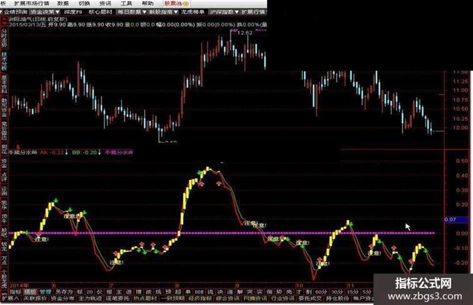Open the 逐笔委托 bottom tab
473x305 pixels.
click(x=117, y=298)
